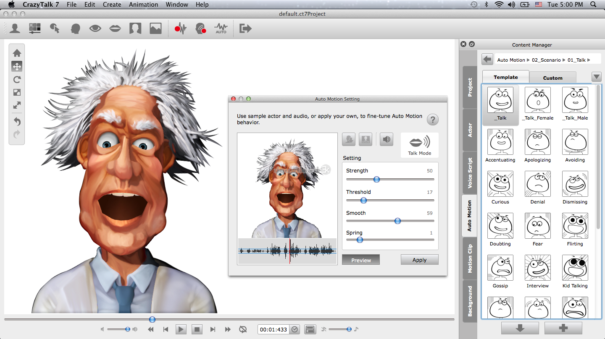Click the color grid settings toolbar icon
Image resolution: width=605 pixels, height=339 pixels.
point(35,29)
